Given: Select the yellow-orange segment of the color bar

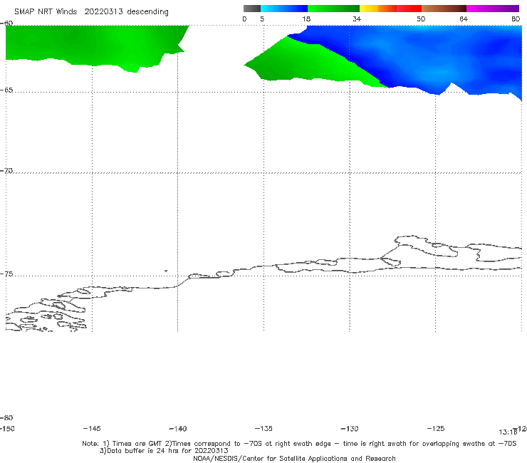Looking at the screenshot, I should pos(378,9).
